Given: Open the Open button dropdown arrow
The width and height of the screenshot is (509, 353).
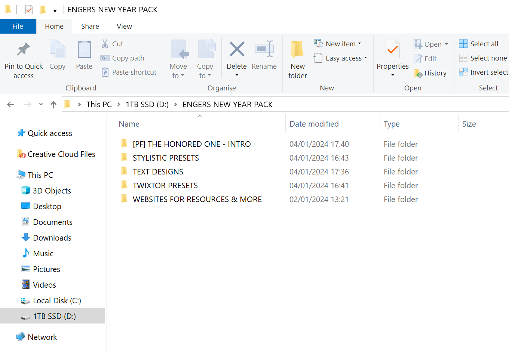Looking at the screenshot, I should click(446, 44).
